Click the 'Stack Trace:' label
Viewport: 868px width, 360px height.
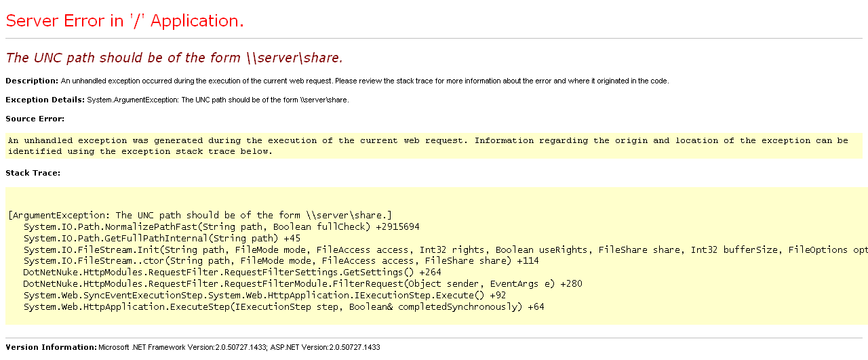pyautogui.click(x=33, y=173)
